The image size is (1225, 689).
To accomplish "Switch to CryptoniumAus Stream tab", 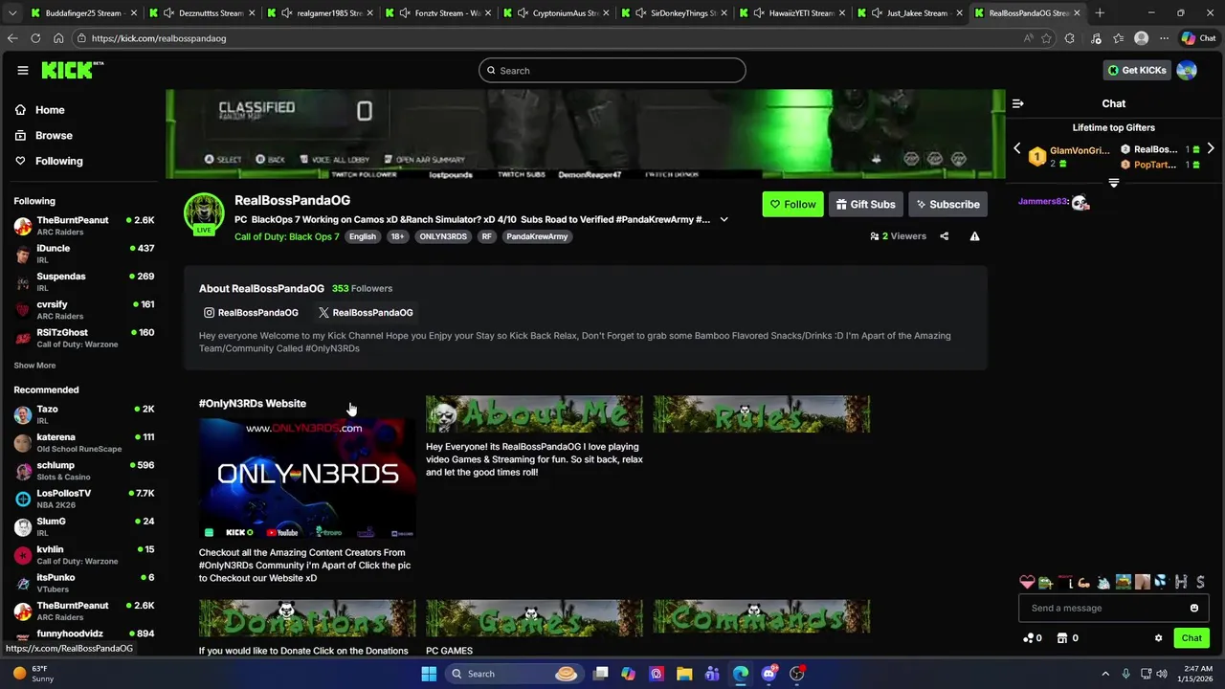I will coord(557,13).
